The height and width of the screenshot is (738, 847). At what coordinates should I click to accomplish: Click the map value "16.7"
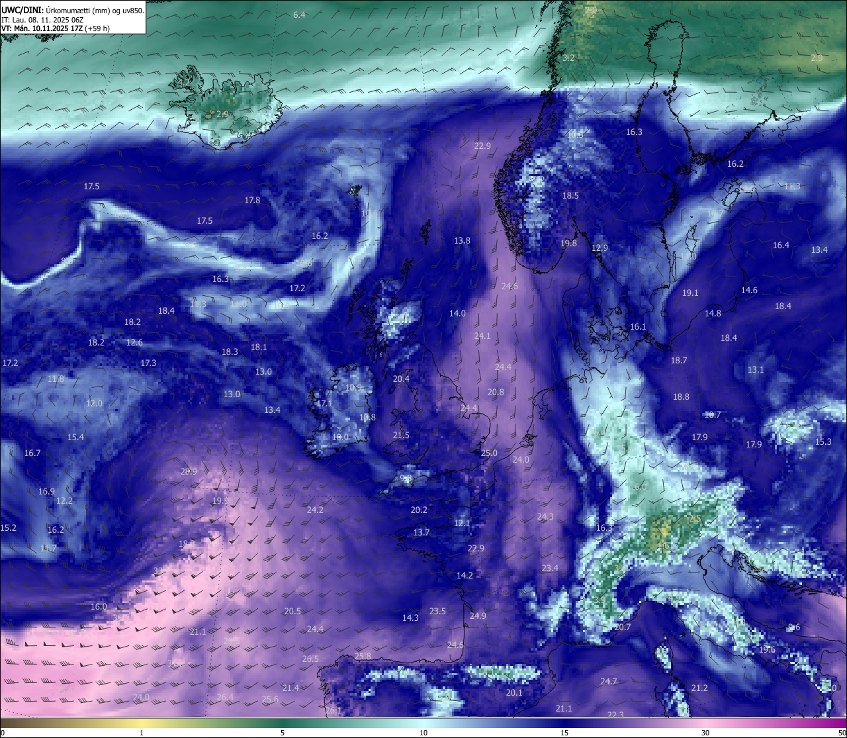[32, 453]
